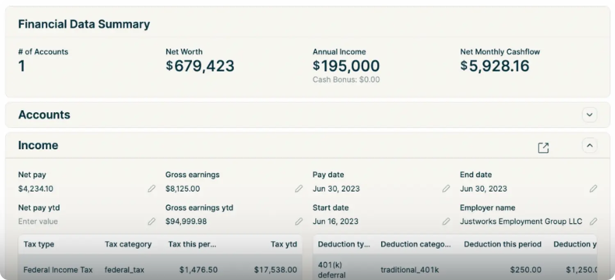Viewport: 615px width, 280px height.
Task: Edit the Employer name pencil icon
Action: [x=593, y=222]
